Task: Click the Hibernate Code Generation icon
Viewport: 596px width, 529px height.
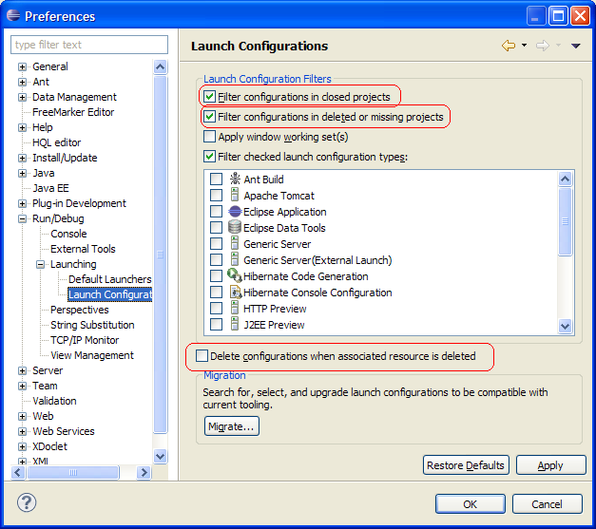Action: pyautogui.click(x=235, y=275)
